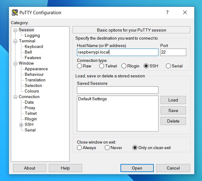Open the Behaviour settings category
This screenshot has height=181, width=202.
pos(34,74)
